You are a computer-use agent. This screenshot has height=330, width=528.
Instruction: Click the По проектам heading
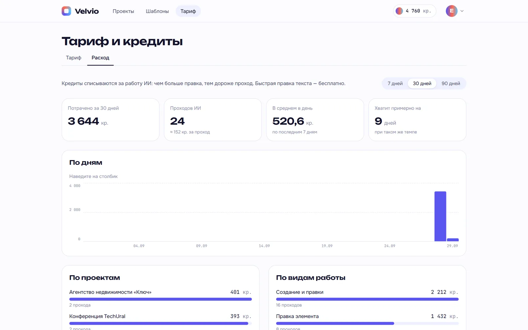point(95,278)
